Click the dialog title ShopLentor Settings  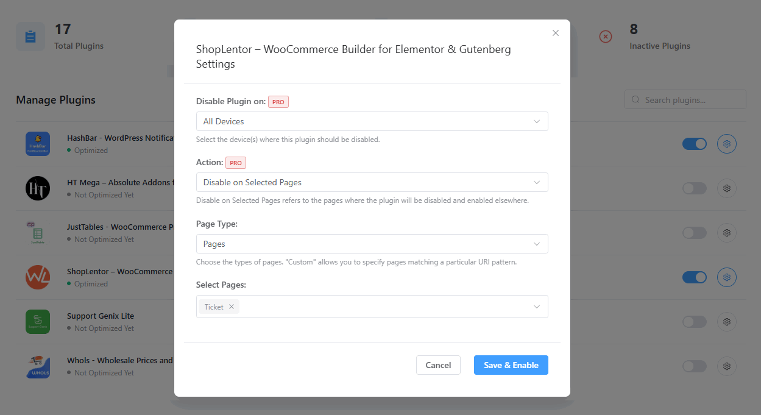[353, 57]
